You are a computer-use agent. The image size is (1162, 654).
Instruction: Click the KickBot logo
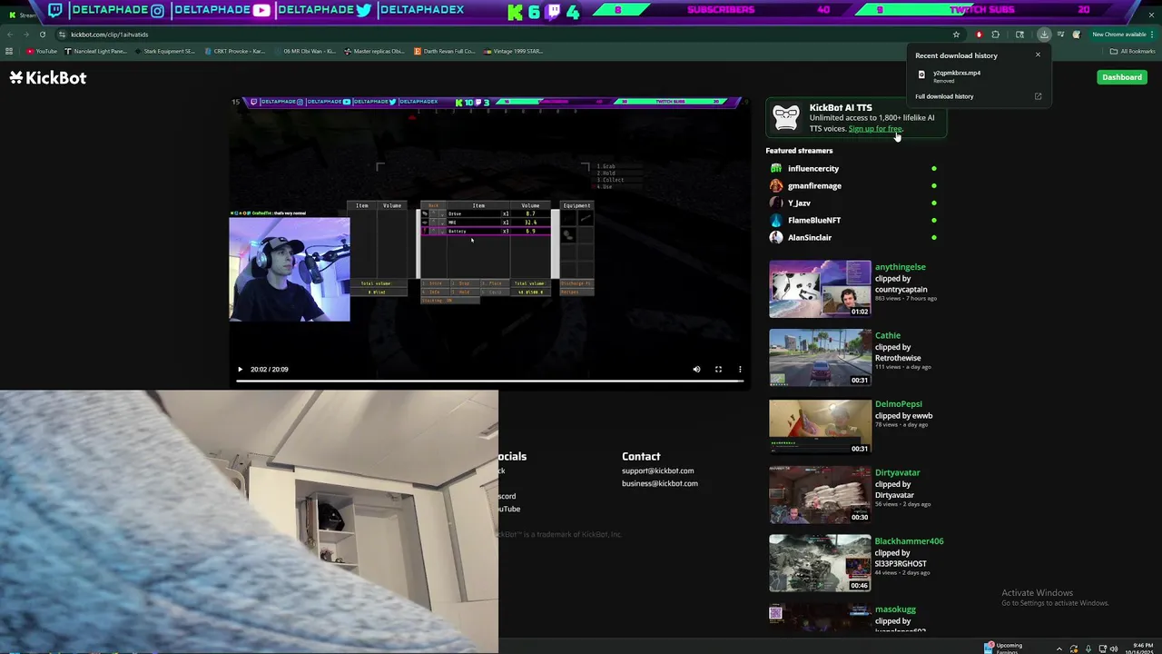click(48, 78)
